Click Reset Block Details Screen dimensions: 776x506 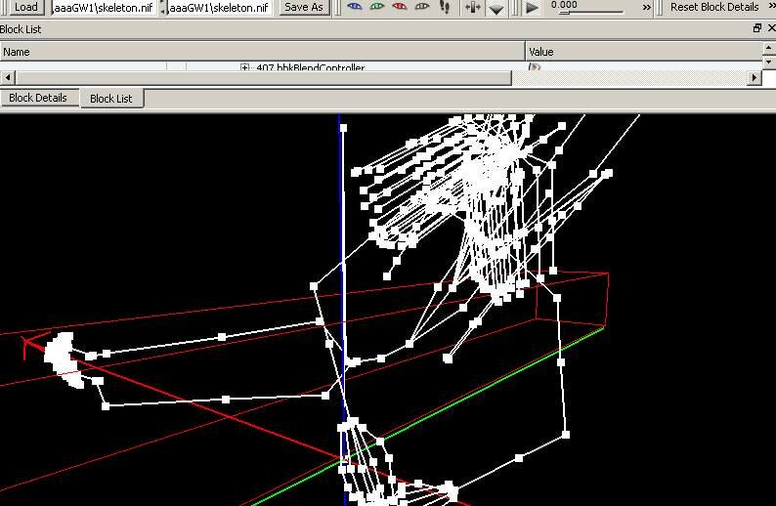click(x=714, y=7)
